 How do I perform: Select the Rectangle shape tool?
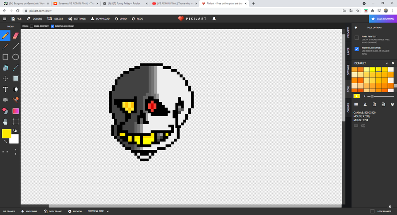click(5, 57)
